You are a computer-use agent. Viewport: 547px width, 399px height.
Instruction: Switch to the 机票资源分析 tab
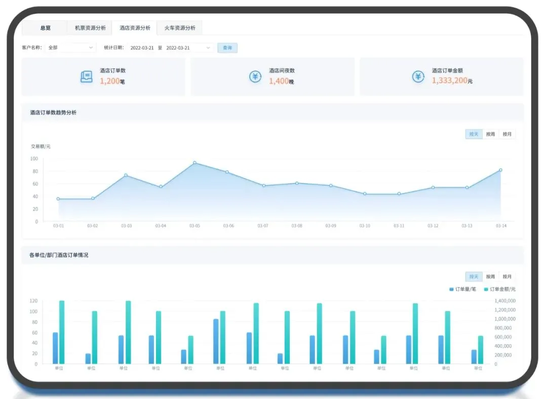[90, 28]
